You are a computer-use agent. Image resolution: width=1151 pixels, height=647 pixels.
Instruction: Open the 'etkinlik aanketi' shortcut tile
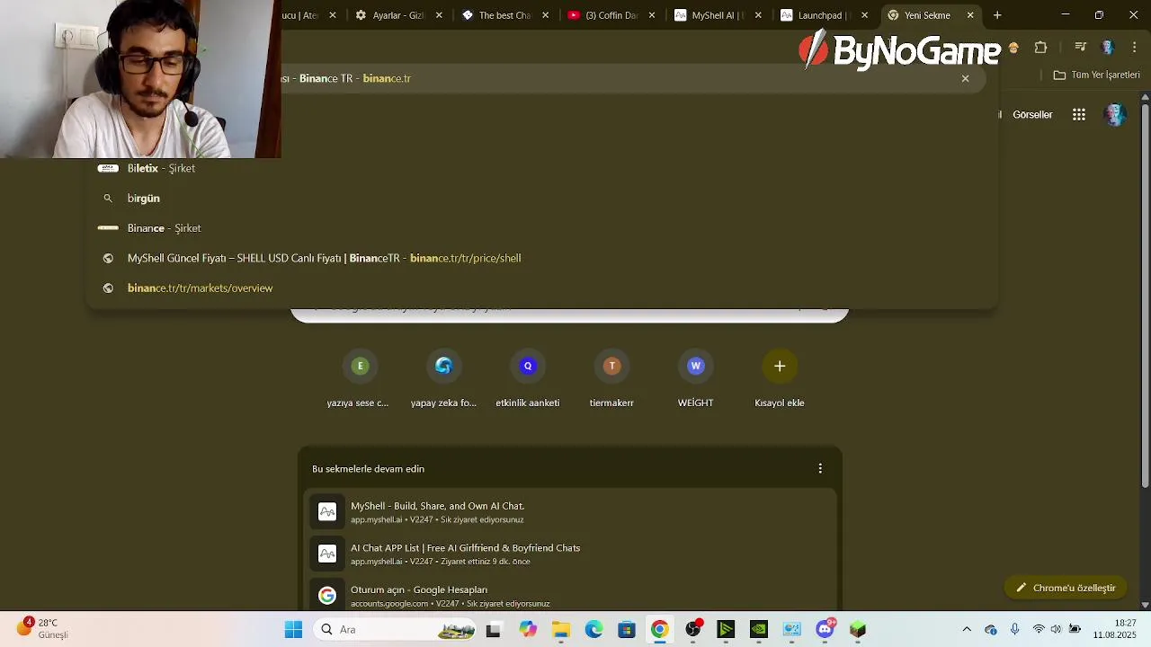click(x=528, y=378)
